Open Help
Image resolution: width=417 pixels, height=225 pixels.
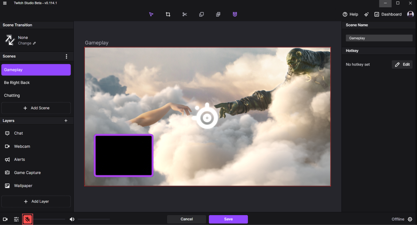point(350,14)
